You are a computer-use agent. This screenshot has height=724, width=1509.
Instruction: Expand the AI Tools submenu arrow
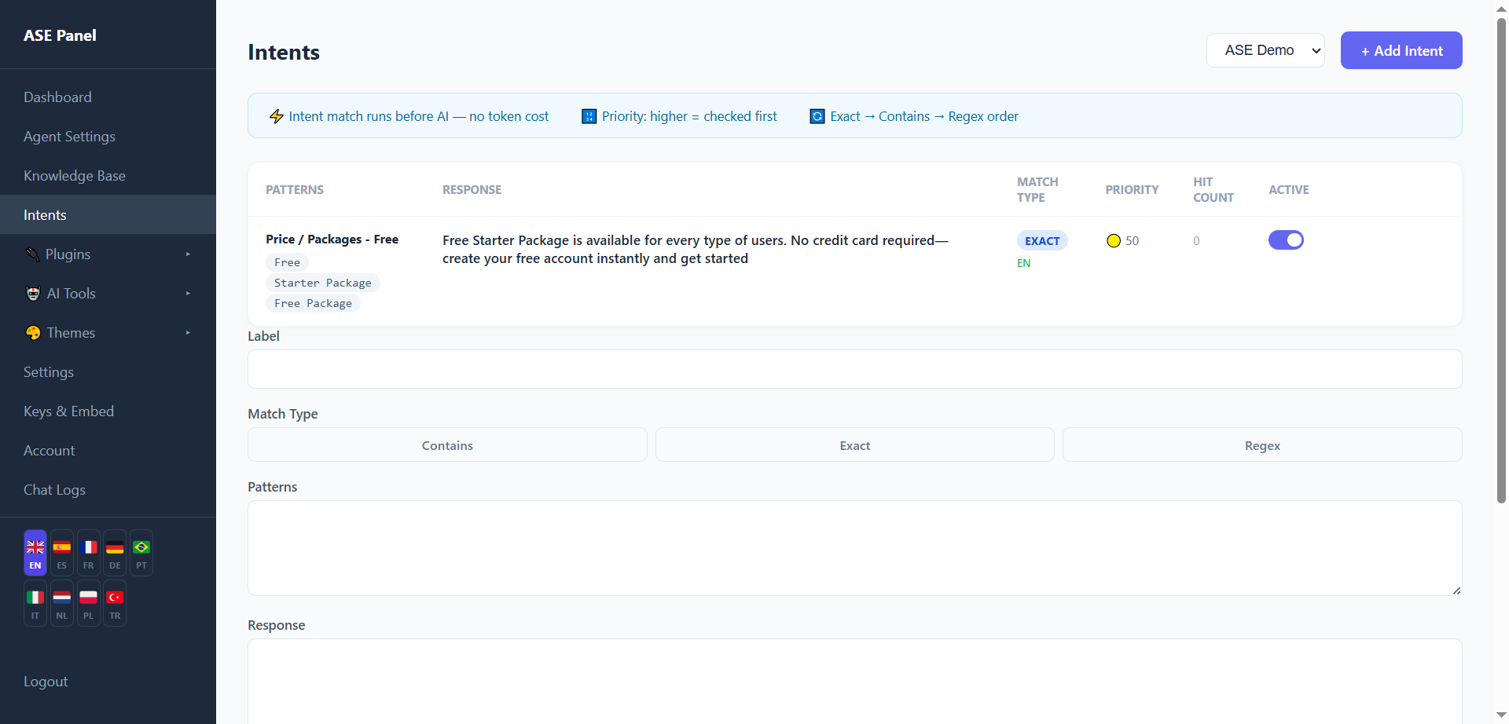point(188,294)
